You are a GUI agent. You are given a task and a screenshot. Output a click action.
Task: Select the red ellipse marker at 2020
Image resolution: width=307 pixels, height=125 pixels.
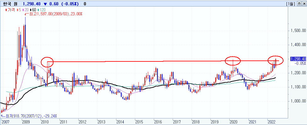point(232,61)
